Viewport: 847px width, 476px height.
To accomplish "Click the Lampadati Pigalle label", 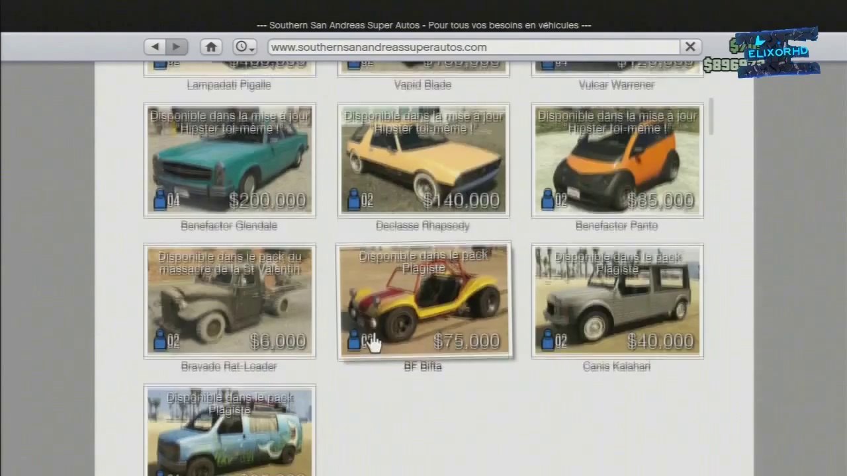I will (x=229, y=85).
